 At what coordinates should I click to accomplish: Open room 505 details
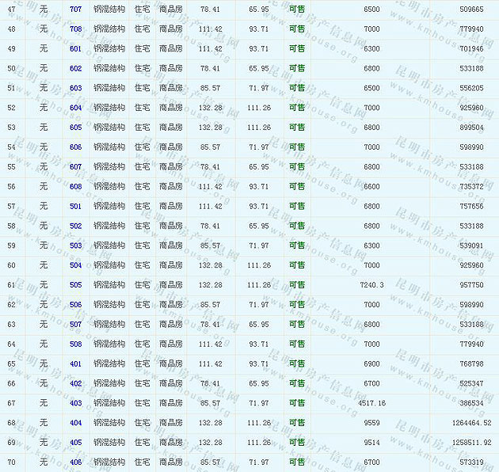[75, 285]
